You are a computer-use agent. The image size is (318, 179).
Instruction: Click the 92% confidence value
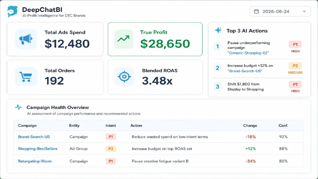(x=283, y=137)
